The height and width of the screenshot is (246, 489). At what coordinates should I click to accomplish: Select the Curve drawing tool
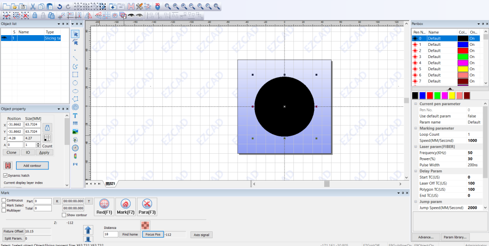coord(75,66)
